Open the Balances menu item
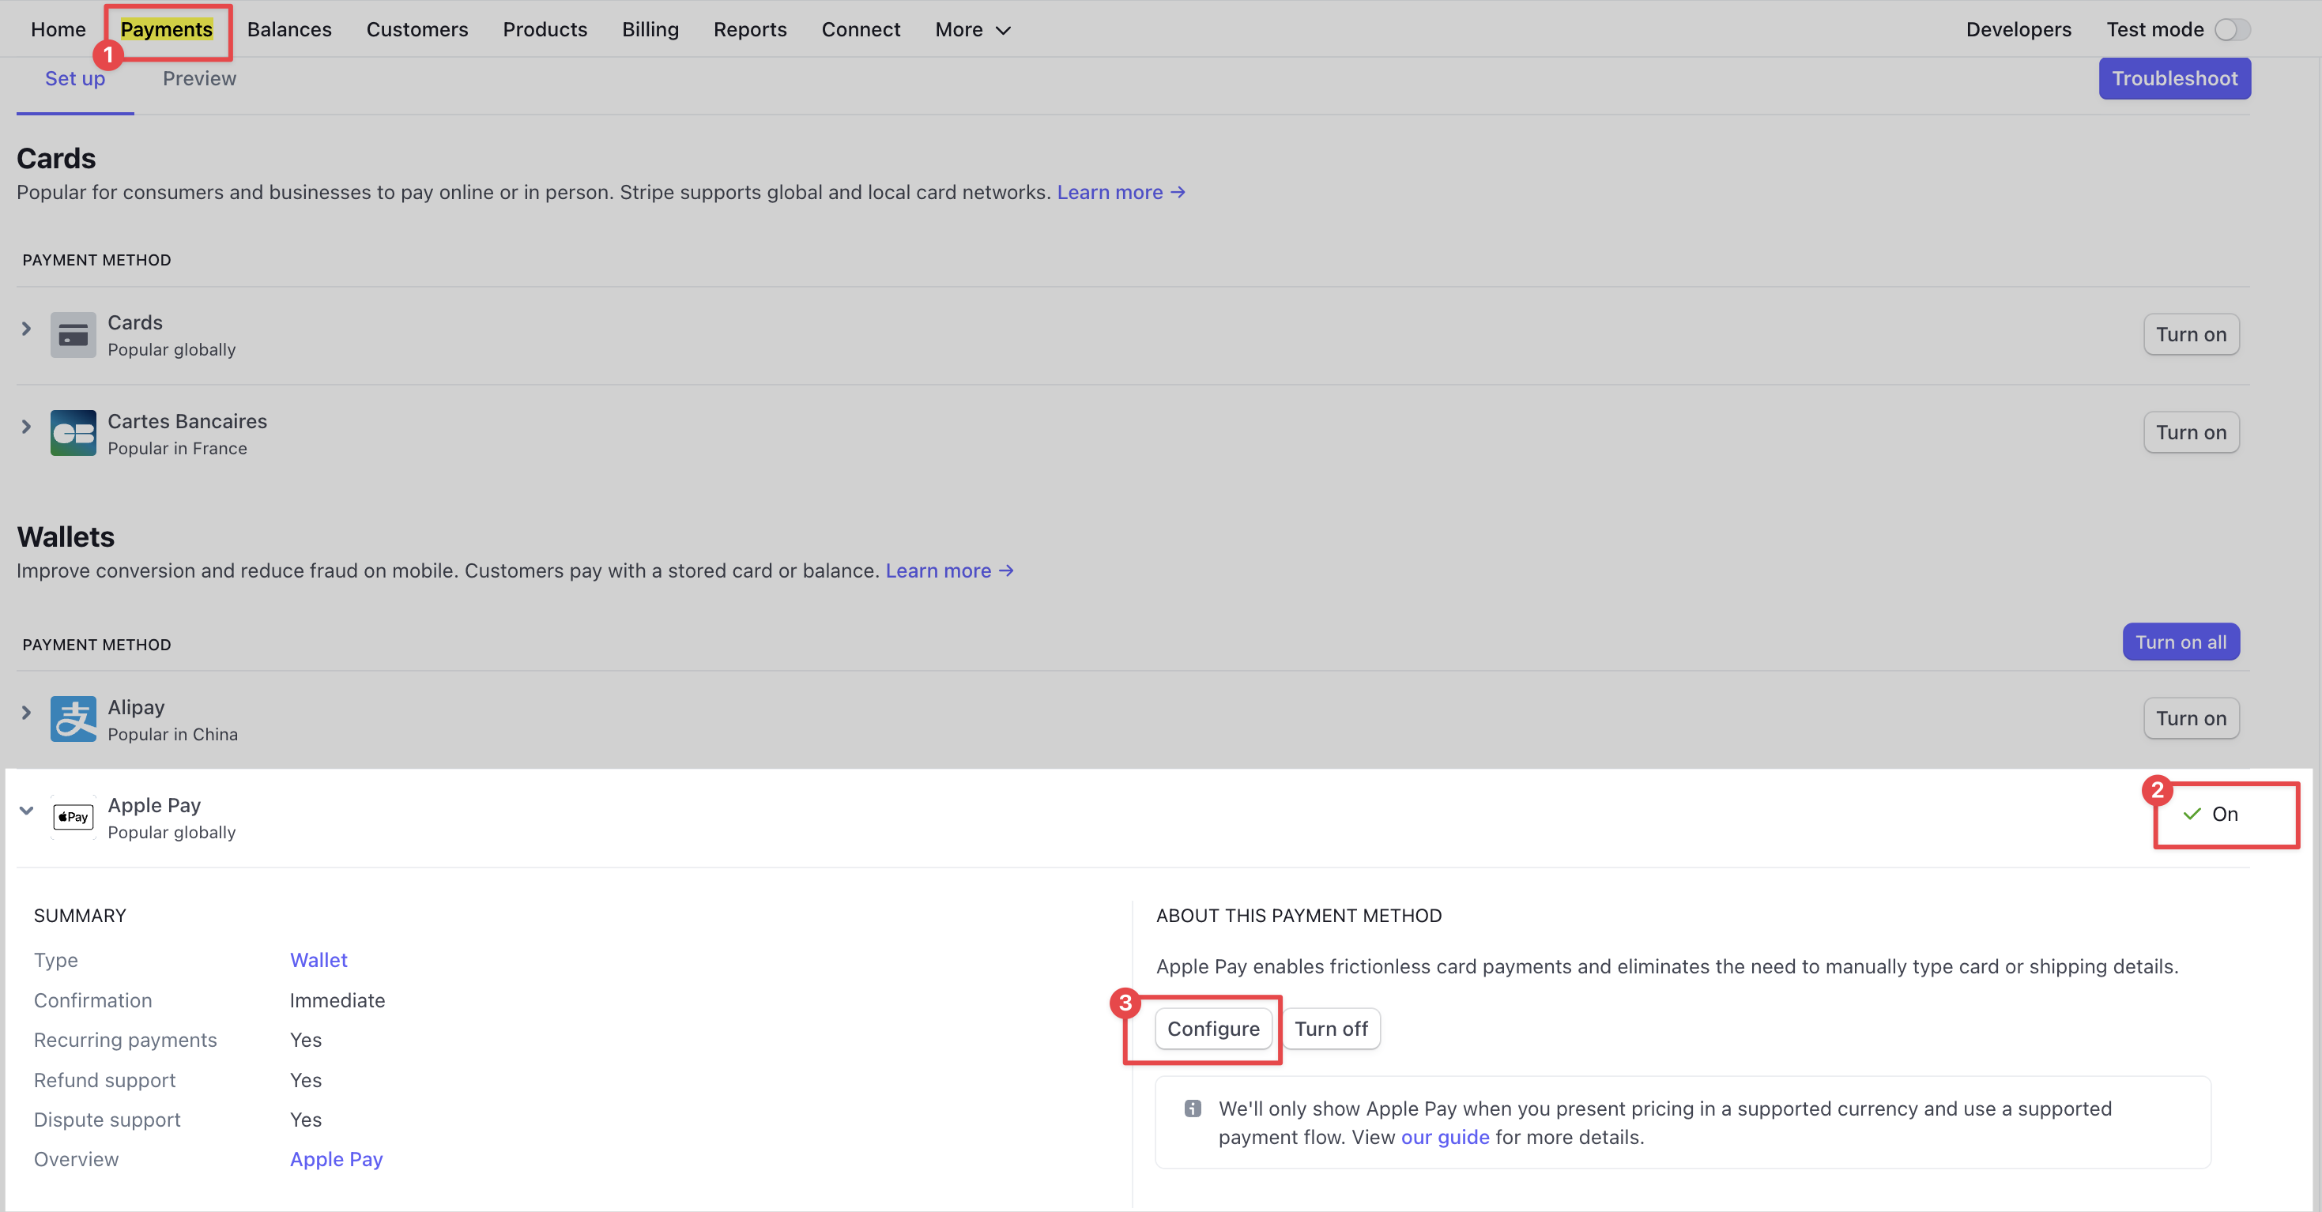Viewport: 2322px width, 1212px height. click(288, 30)
